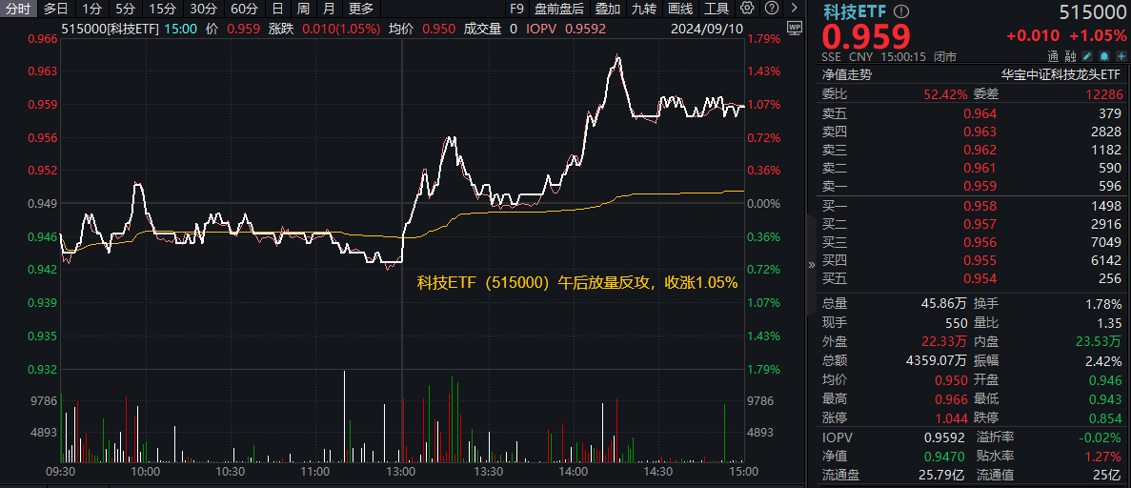
Task: Click the 九转 indicator button
Action: [644, 9]
